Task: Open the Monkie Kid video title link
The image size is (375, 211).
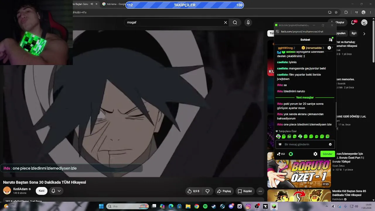Action: coord(349,193)
